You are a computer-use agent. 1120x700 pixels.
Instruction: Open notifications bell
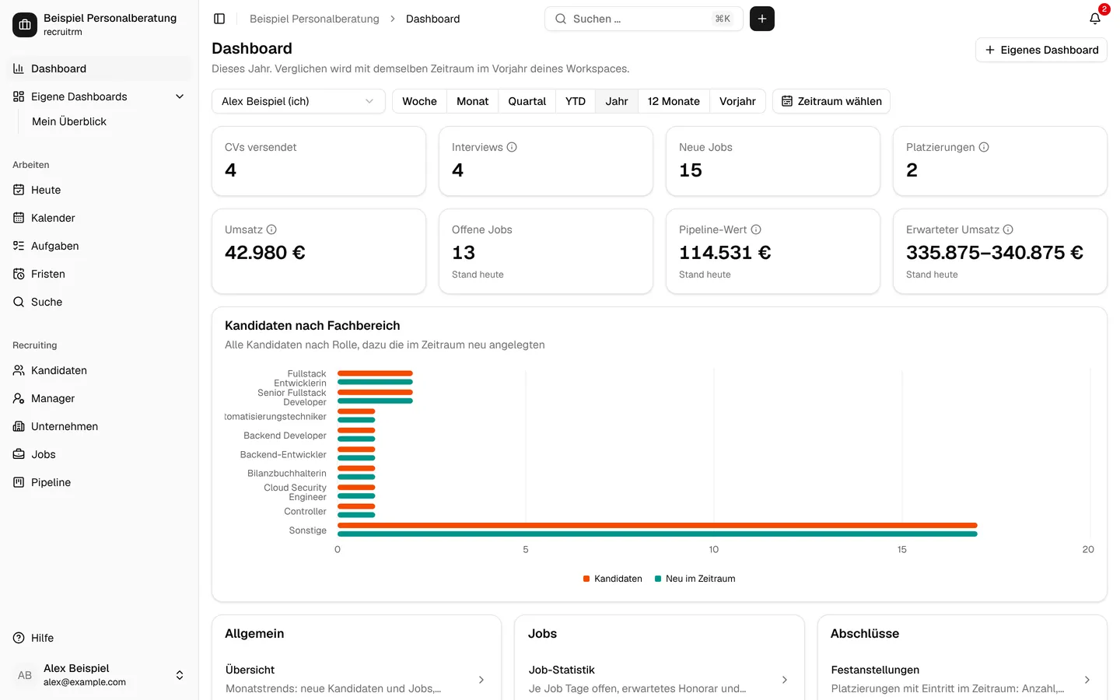(x=1095, y=19)
